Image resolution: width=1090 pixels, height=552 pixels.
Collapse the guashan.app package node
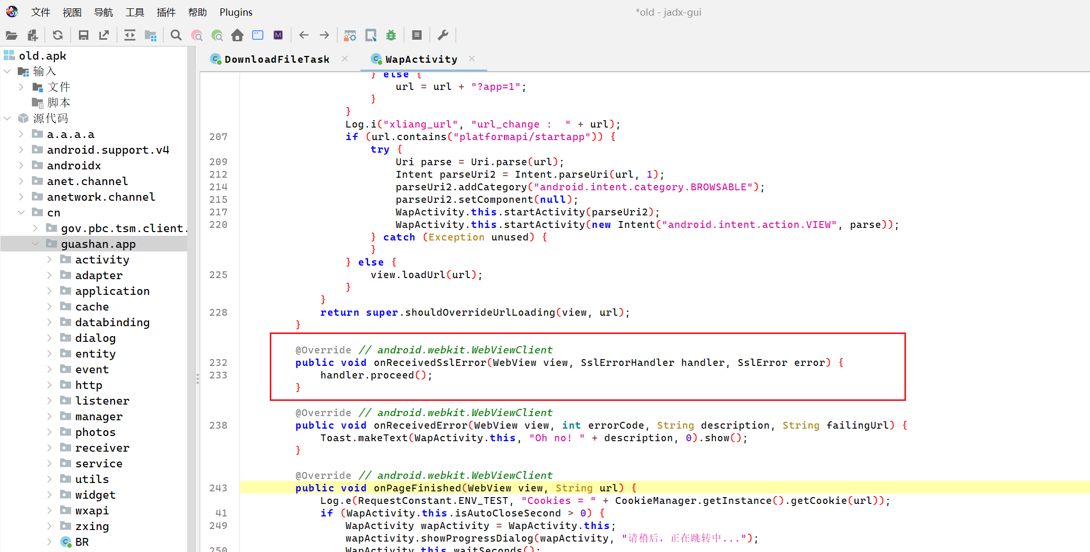point(36,244)
